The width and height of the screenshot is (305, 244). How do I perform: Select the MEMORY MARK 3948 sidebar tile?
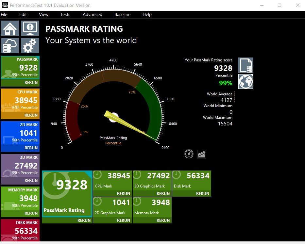coord(20,198)
